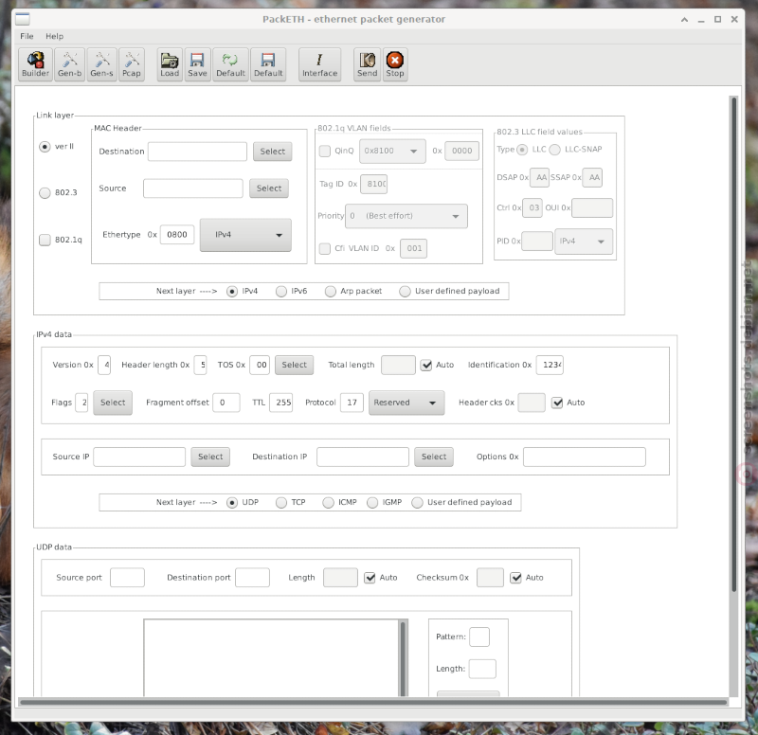
Task: Click Select next to Destination IP
Action: (434, 457)
